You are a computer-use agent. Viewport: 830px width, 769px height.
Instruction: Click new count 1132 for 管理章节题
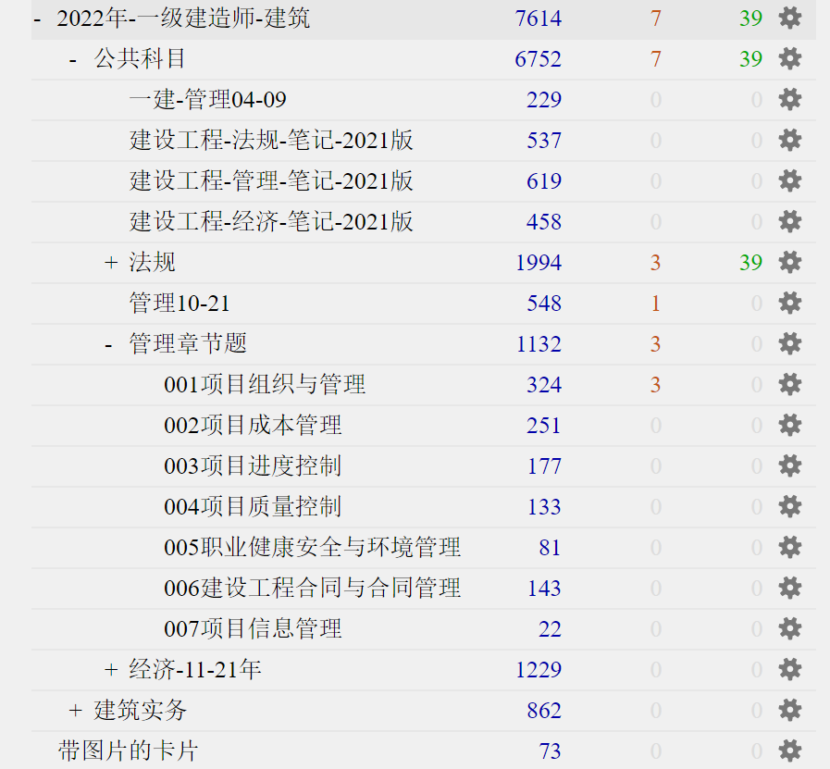[x=539, y=344]
